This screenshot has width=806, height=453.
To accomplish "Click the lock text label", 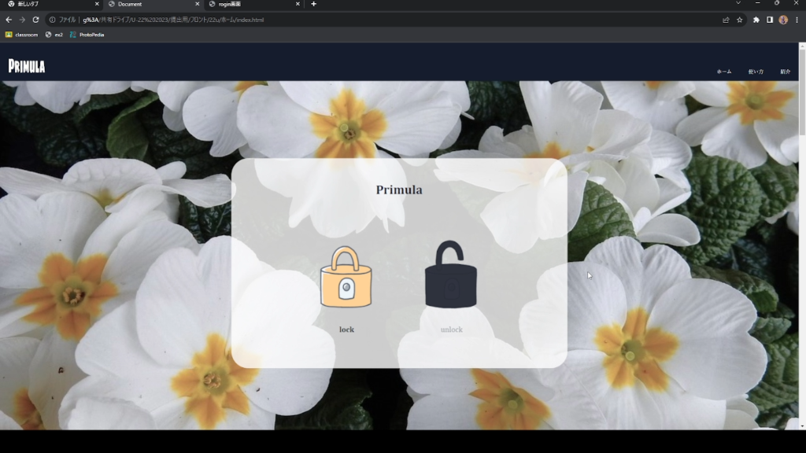I will [x=346, y=330].
